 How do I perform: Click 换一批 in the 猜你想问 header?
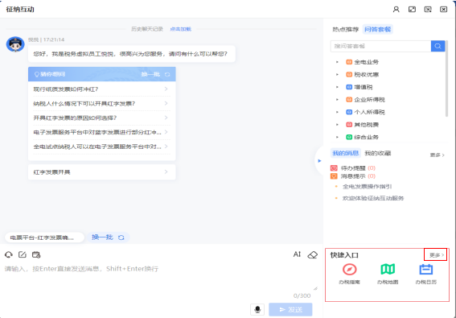tap(155, 74)
